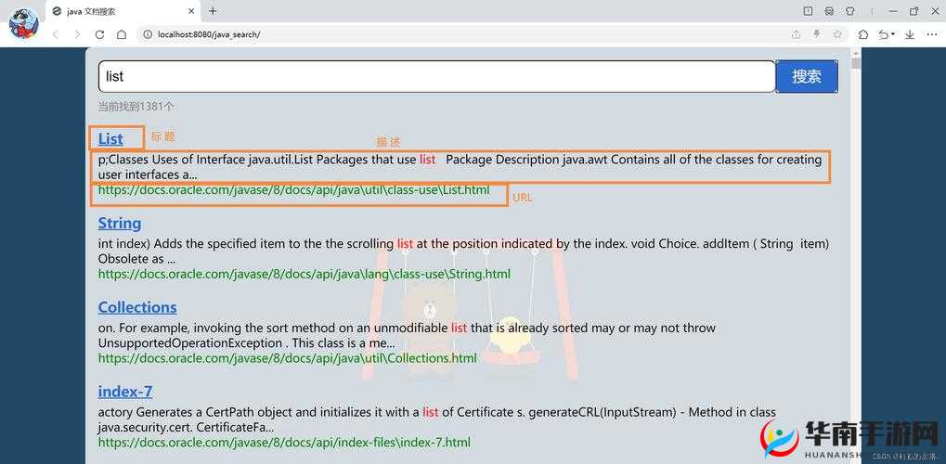This screenshot has height=464, width=946.
Task: Bookmark page with the star icon
Action: [x=837, y=34]
